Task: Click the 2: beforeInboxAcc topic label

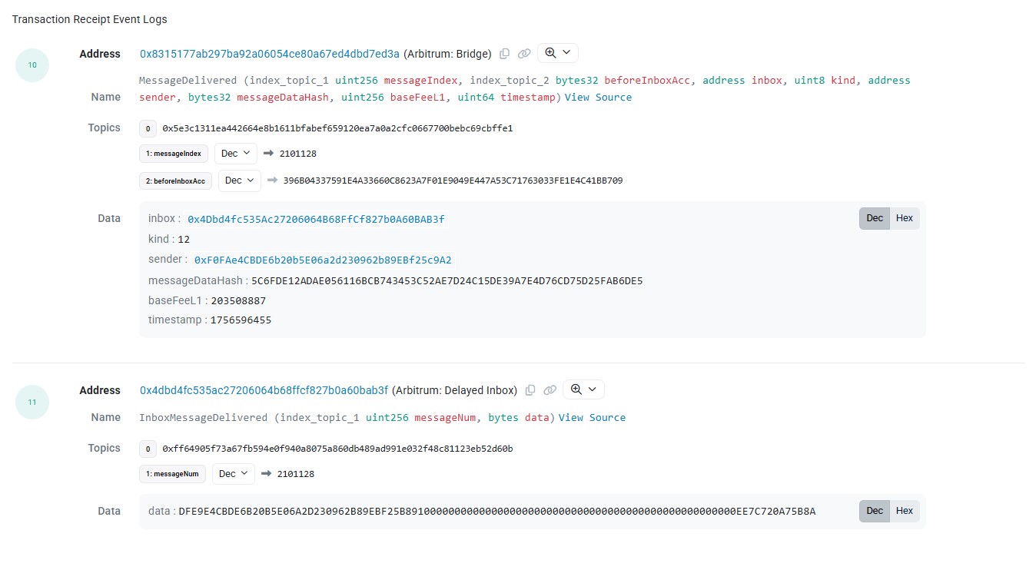Action: pos(176,181)
